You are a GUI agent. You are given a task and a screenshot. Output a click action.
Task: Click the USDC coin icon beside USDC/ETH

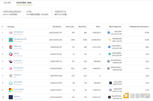(x=109, y=33)
